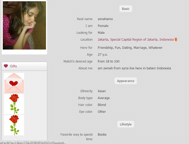Image resolution: width=189 pixels, height=144 pixels.
Task: Select the love letter envelope gift
Action: (14, 83)
